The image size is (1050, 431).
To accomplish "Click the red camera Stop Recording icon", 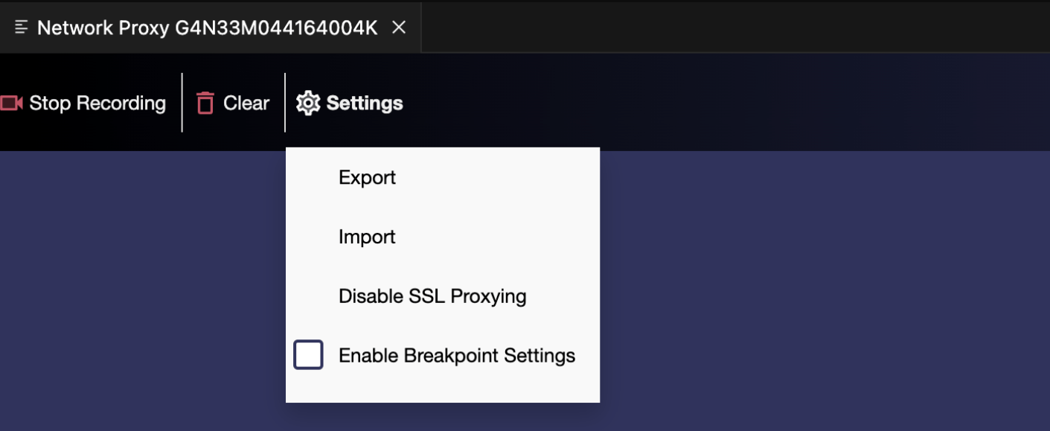I will point(11,103).
